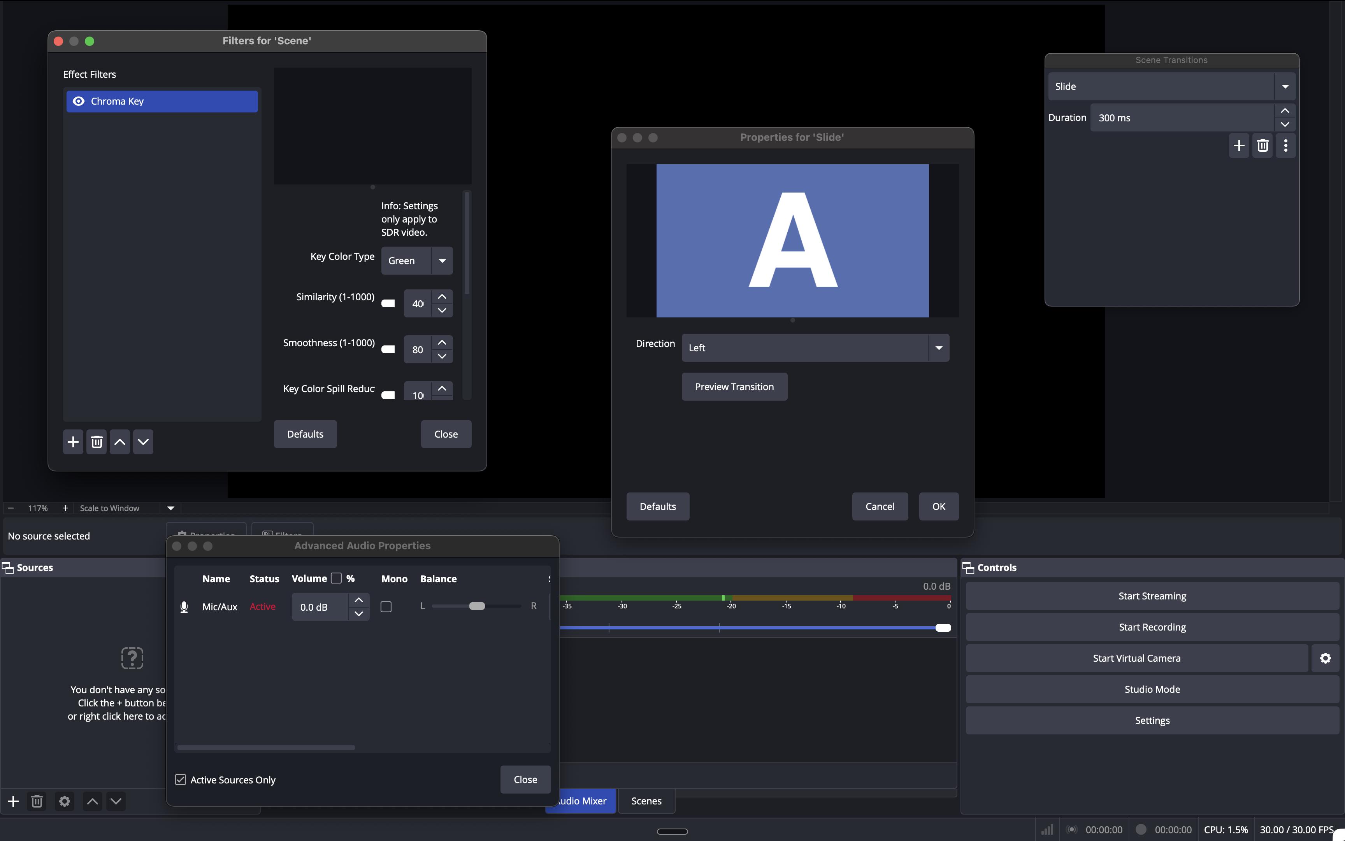Confirm Slide properties with OK
Image resolution: width=1345 pixels, height=841 pixels.
[x=939, y=506]
